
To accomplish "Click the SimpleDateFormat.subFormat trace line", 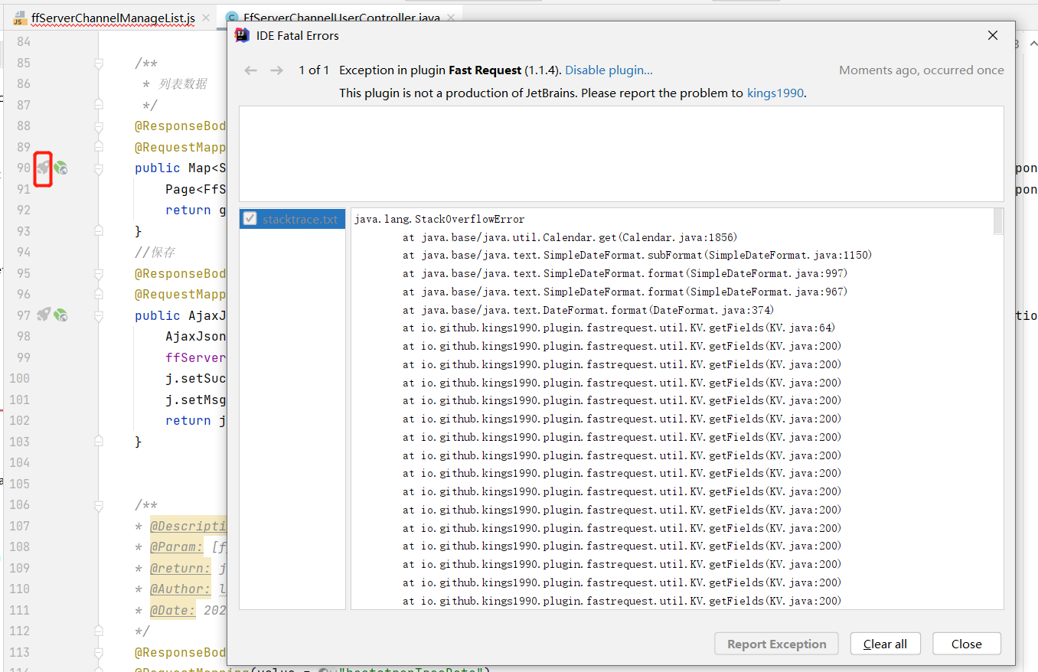I will click(637, 256).
